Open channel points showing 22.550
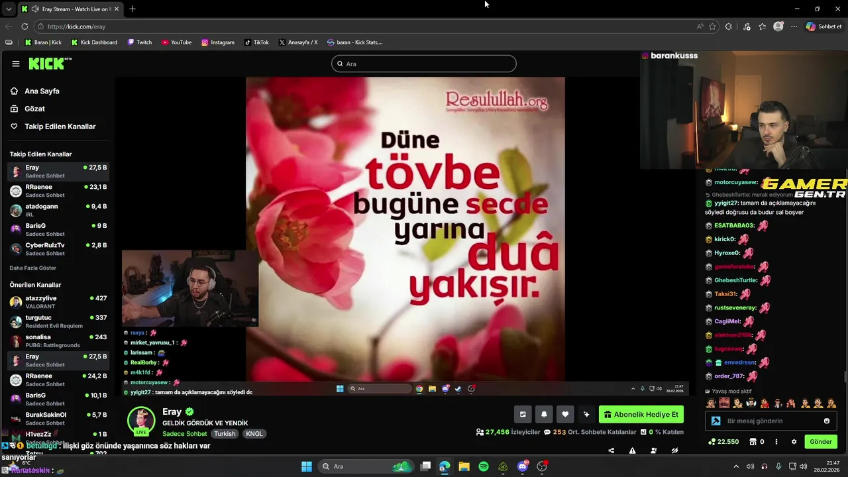The image size is (848, 477). pyautogui.click(x=723, y=442)
